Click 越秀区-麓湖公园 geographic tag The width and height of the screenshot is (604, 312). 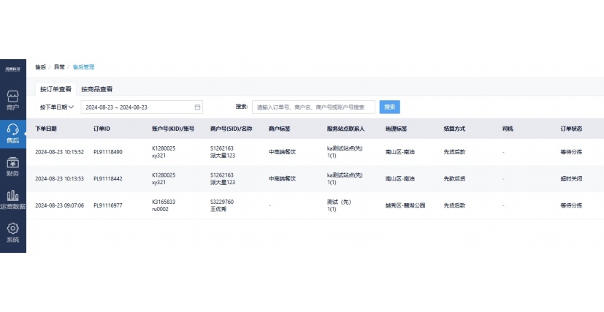tap(405, 206)
